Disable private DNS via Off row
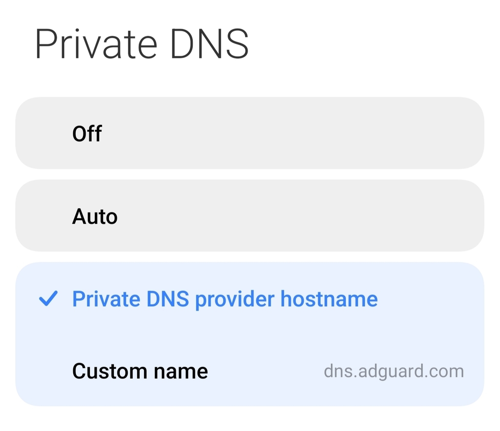Image resolution: width=500 pixels, height=431 pixels. pyautogui.click(x=249, y=133)
